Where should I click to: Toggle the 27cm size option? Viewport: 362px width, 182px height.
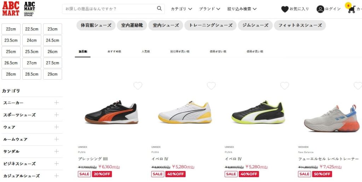31,63
